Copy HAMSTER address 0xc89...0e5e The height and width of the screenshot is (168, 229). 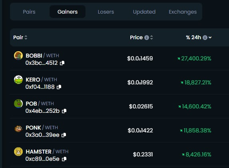coord(64,159)
